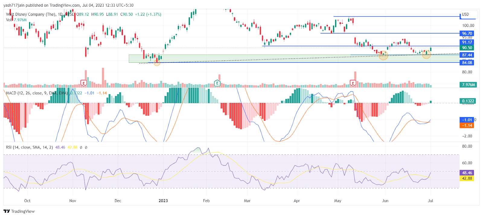The height and width of the screenshot is (217, 483).
Task: Click the -2.00 MACD axis tick
Action: (x=467, y=136)
